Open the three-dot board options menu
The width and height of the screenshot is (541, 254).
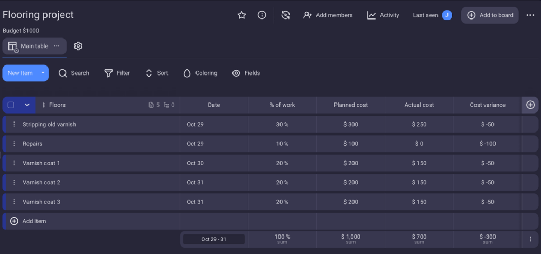(x=530, y=15)
